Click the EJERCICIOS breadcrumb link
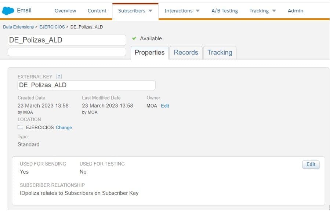 [52, 27]
